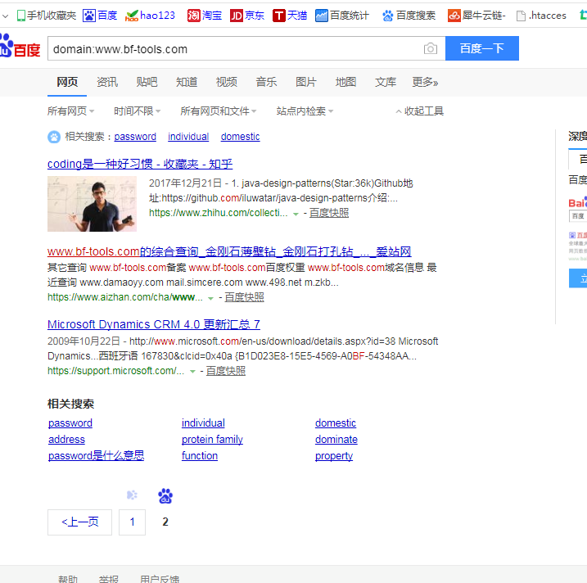
Task: Click the Baidu logo
Action: pos(20,48)
